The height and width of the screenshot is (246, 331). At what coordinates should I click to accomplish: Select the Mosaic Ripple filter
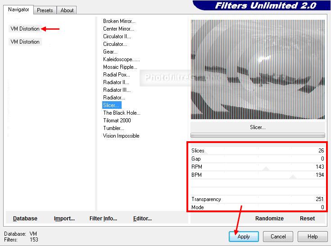click(x=120, y=67)
